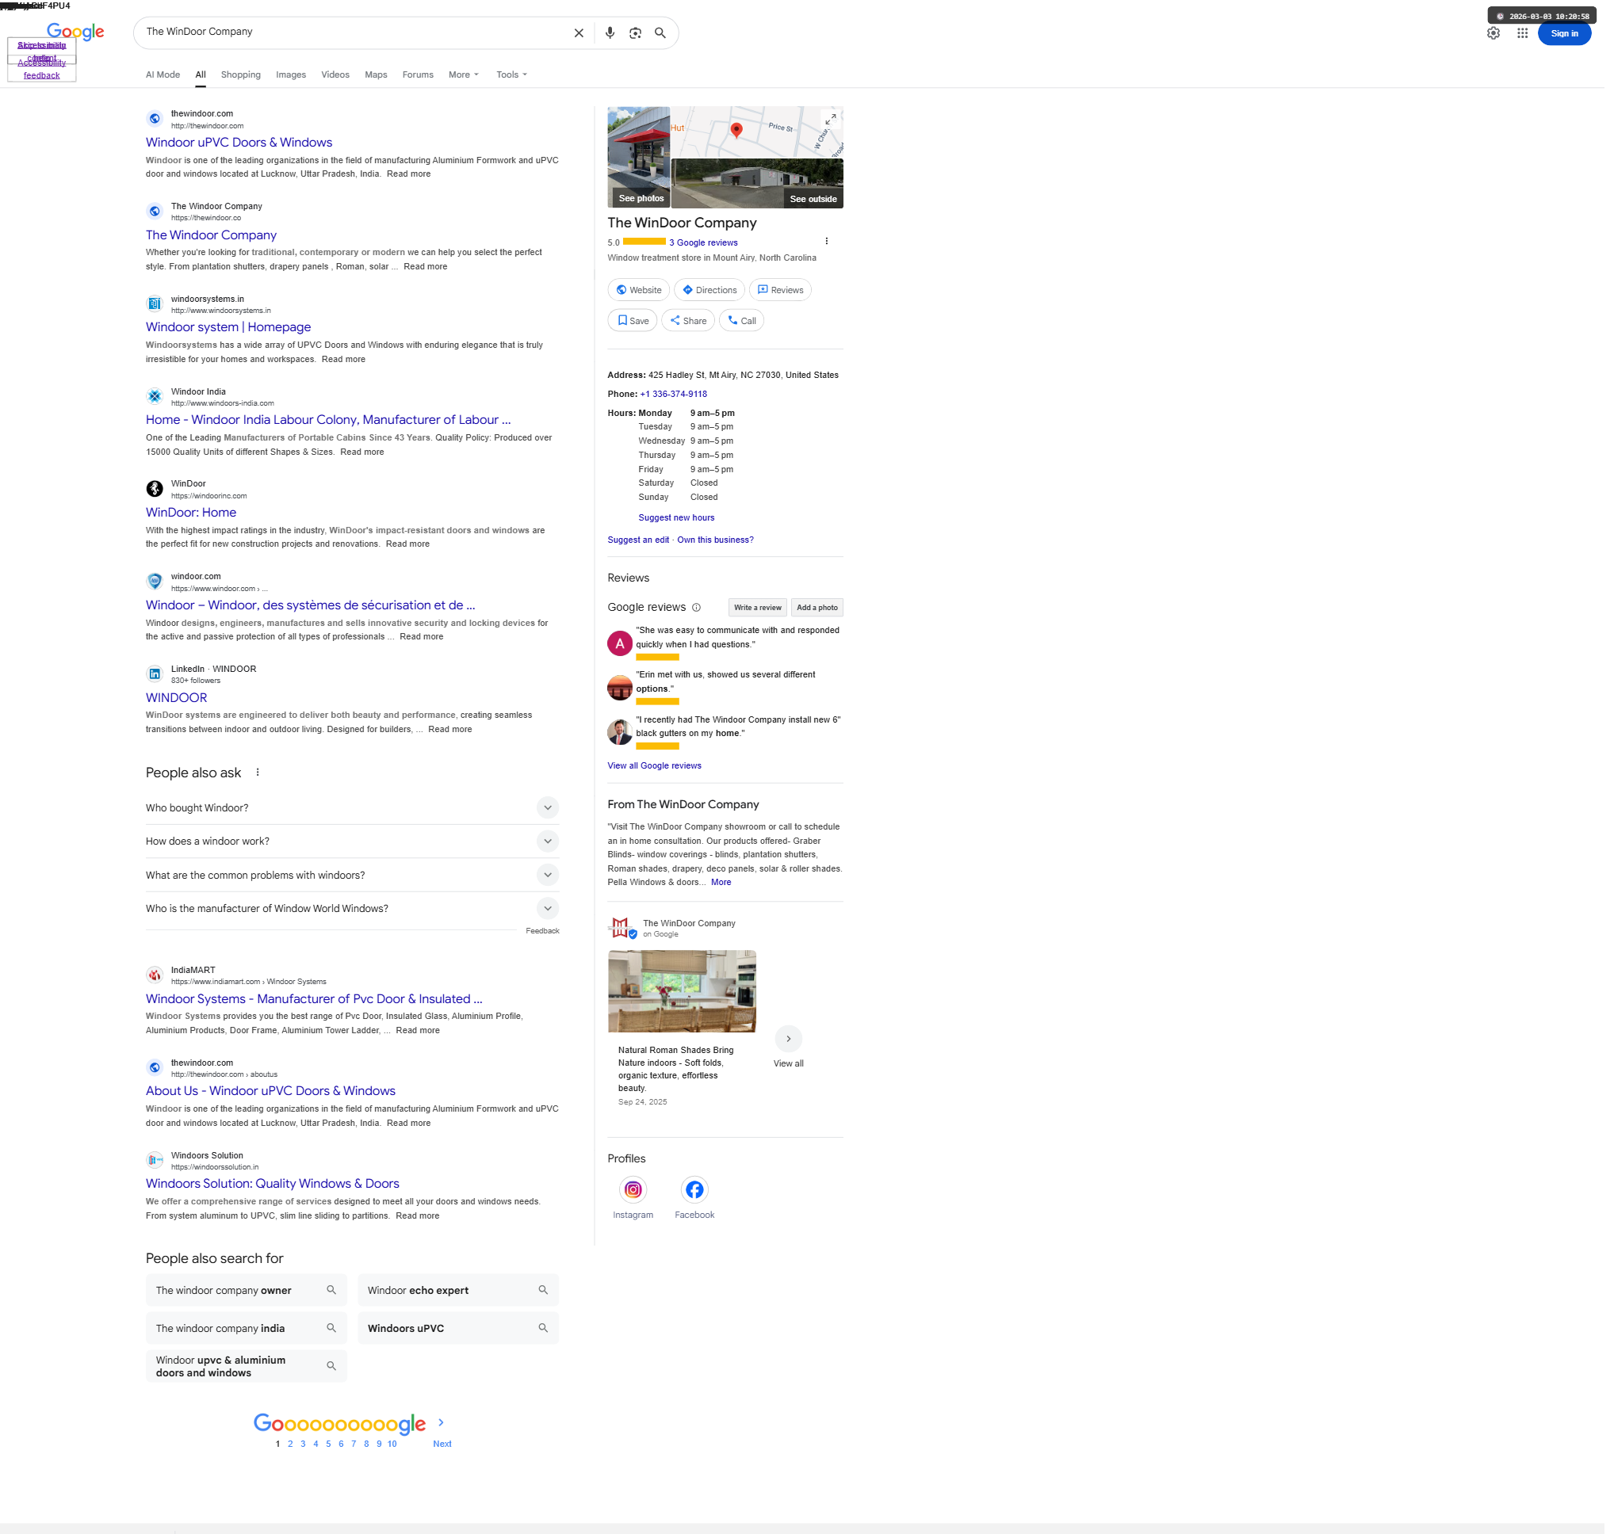
Task: Switch to Images tab
Action: pos(292,75)
